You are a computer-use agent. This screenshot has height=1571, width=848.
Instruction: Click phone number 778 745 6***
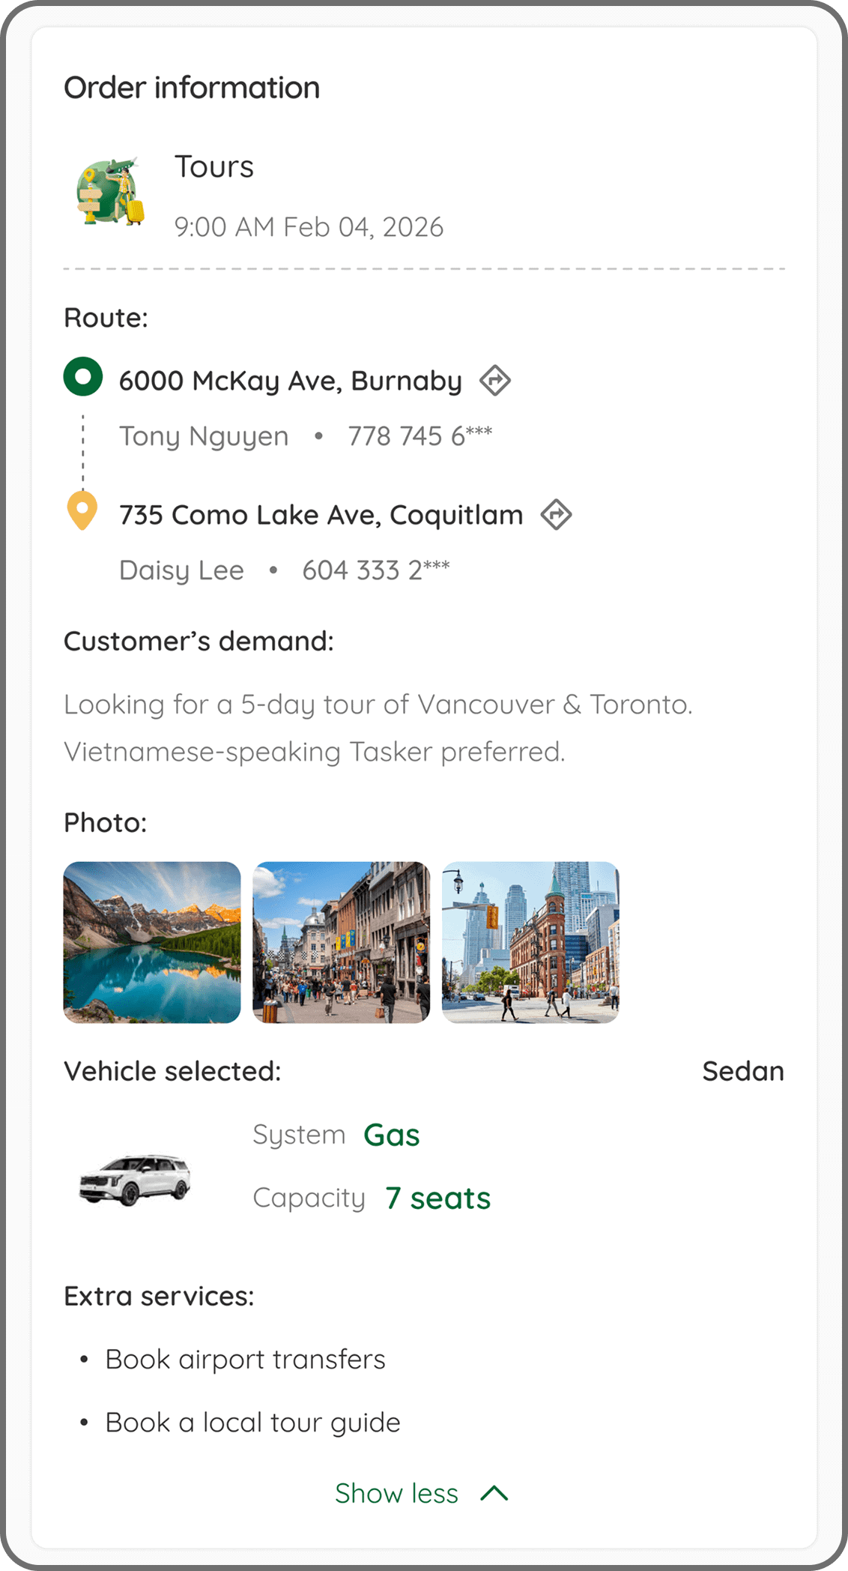[x=420, y=435]
